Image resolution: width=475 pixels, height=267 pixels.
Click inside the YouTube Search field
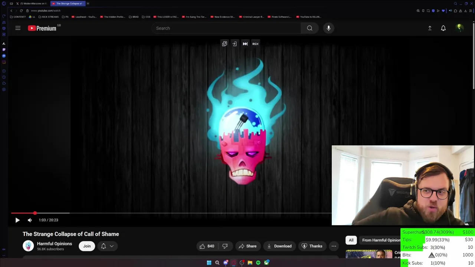click(226, 28)
